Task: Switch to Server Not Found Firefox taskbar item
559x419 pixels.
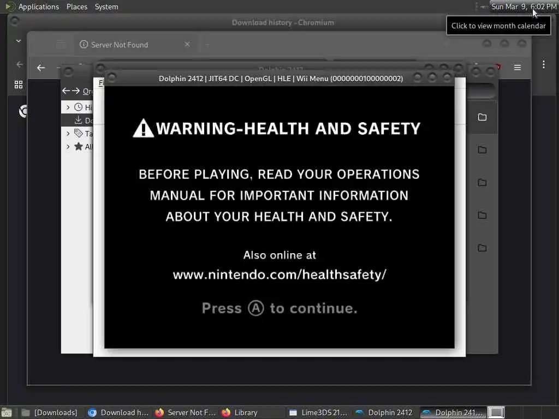Action: tap(185, 412)
